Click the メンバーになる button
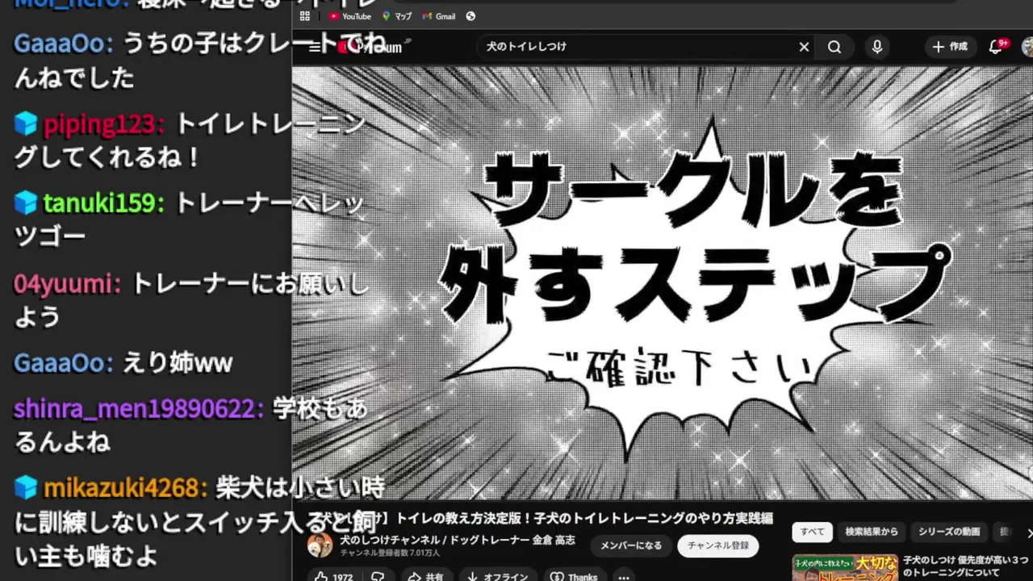1033x581 pixels. 631,545
